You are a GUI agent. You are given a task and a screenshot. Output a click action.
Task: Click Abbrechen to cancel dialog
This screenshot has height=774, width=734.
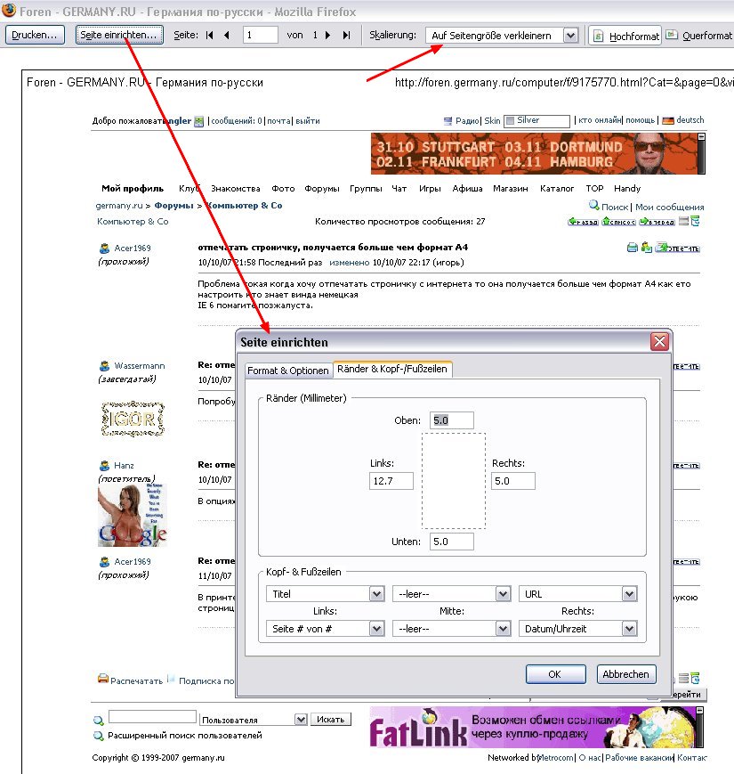click(626, 674)
